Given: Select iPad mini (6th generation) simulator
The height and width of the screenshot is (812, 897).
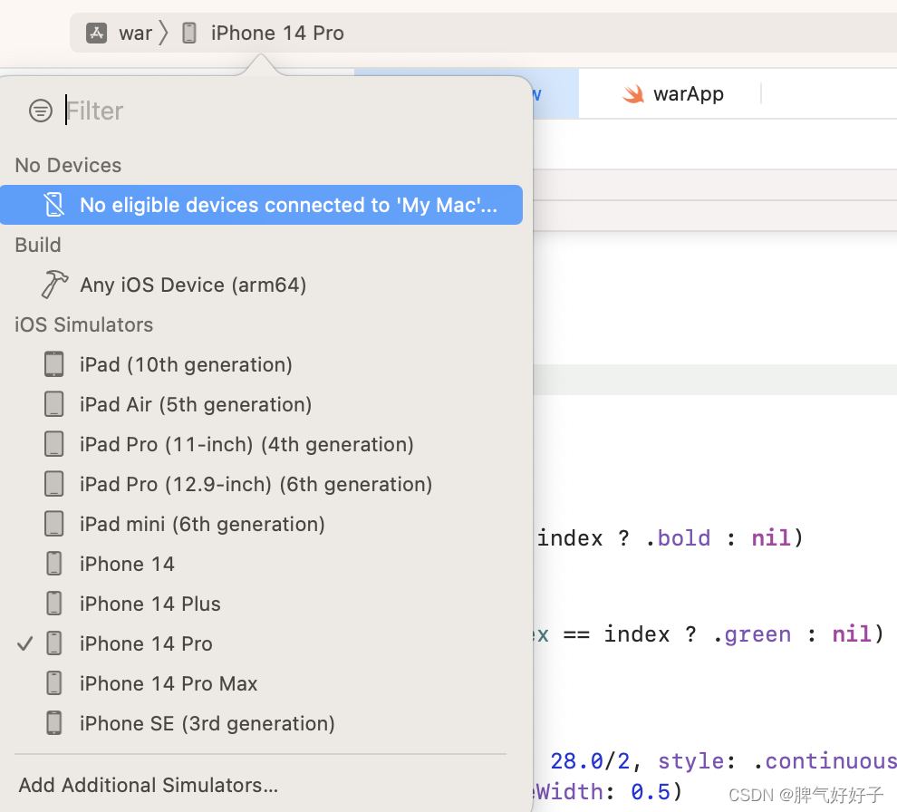Looking at the screenshot, I should point(202,524).
